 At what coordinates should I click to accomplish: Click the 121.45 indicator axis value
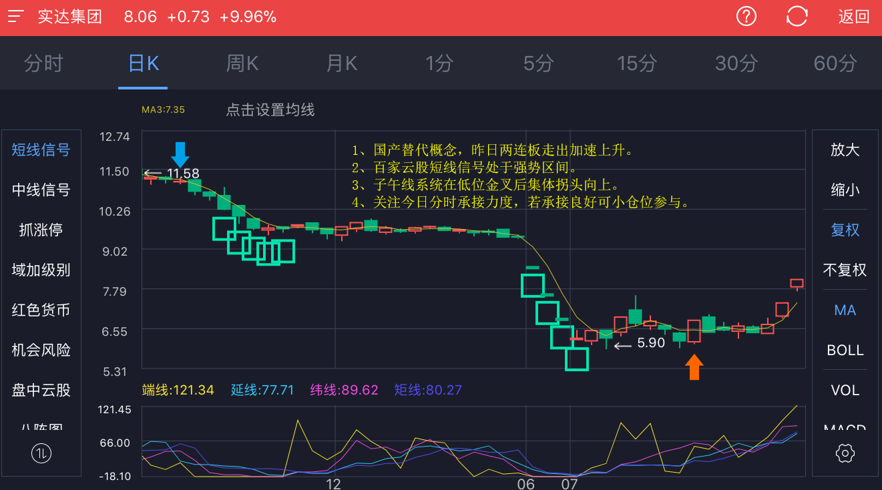point(115,409)
